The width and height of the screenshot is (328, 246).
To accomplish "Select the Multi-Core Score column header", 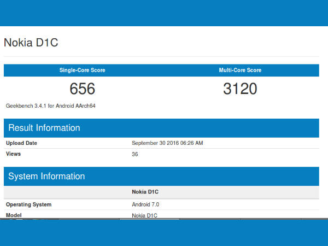I will (240, 71).
